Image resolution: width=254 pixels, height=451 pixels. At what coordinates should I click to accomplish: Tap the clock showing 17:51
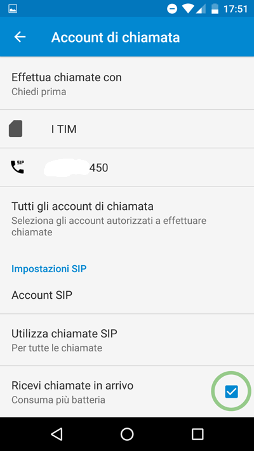click(236, 9)
